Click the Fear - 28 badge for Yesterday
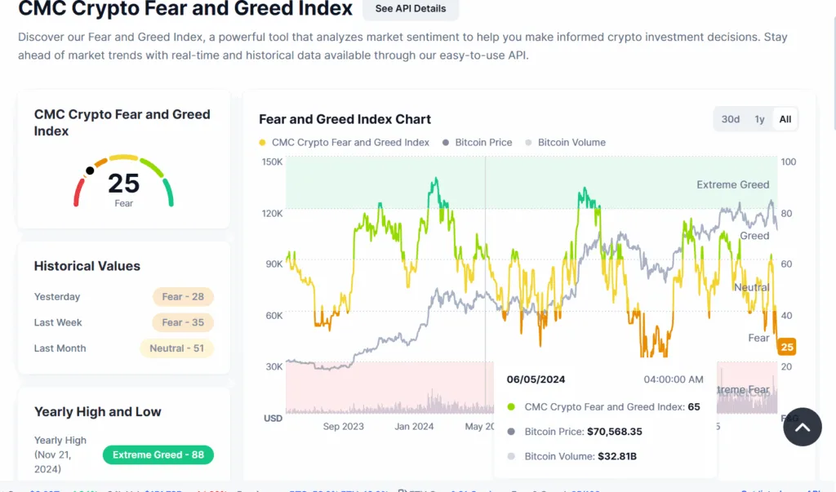The height and width of the screenshot is (492, 836). (182, 296)
